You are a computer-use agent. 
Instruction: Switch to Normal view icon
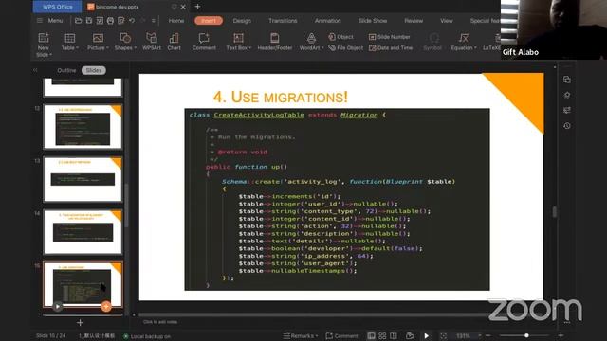tap(371, 336)
